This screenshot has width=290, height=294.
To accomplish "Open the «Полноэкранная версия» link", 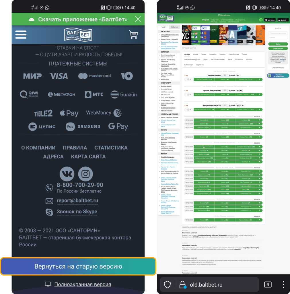I will click(82, 284).
